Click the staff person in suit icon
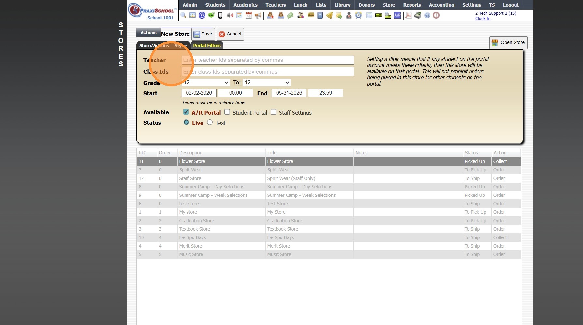The height and width of the screenshot is (325, 583). [x=349, y=15]
